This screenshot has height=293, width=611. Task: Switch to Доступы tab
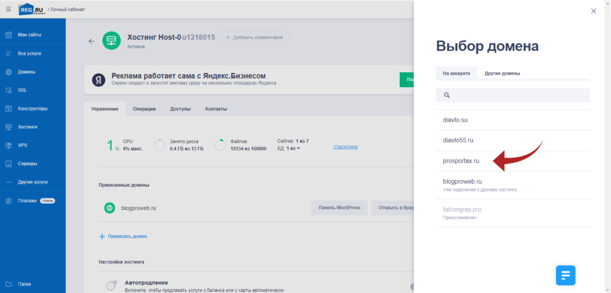pyautogui.click(x=180, y=109)
